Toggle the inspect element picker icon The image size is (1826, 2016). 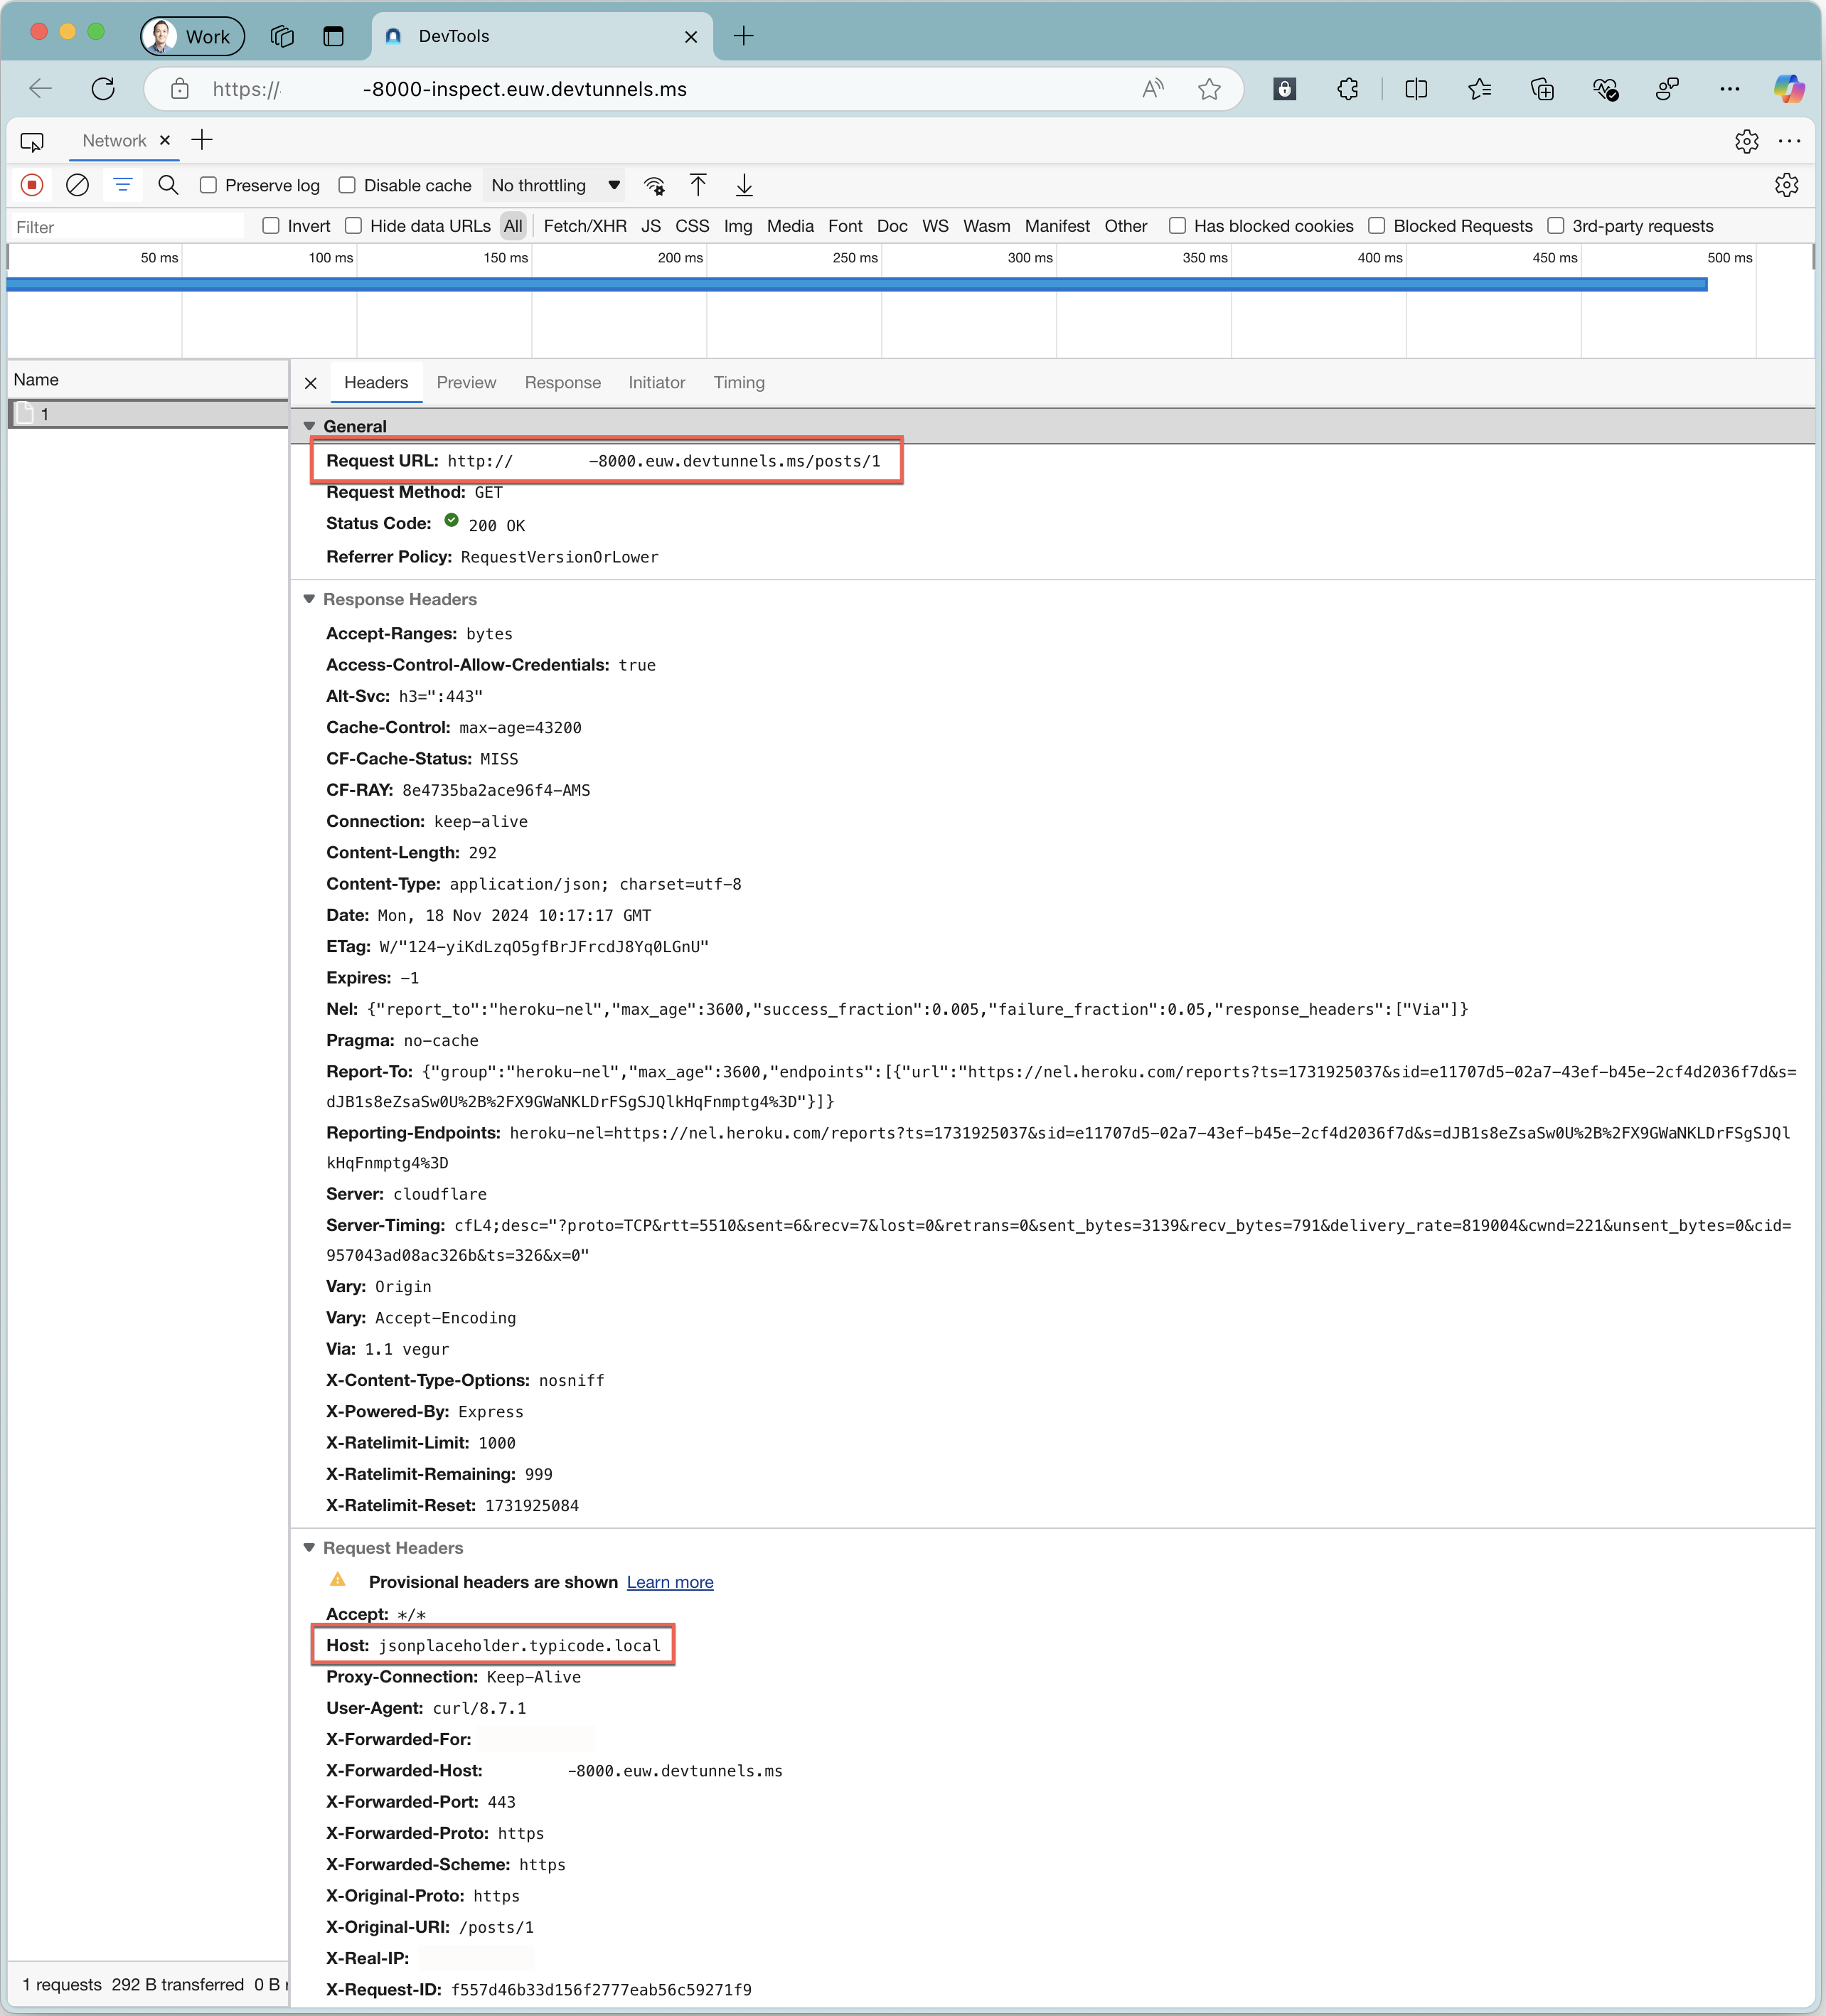32,141
